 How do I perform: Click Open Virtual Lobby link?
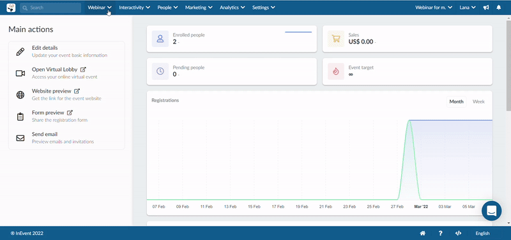55,70
